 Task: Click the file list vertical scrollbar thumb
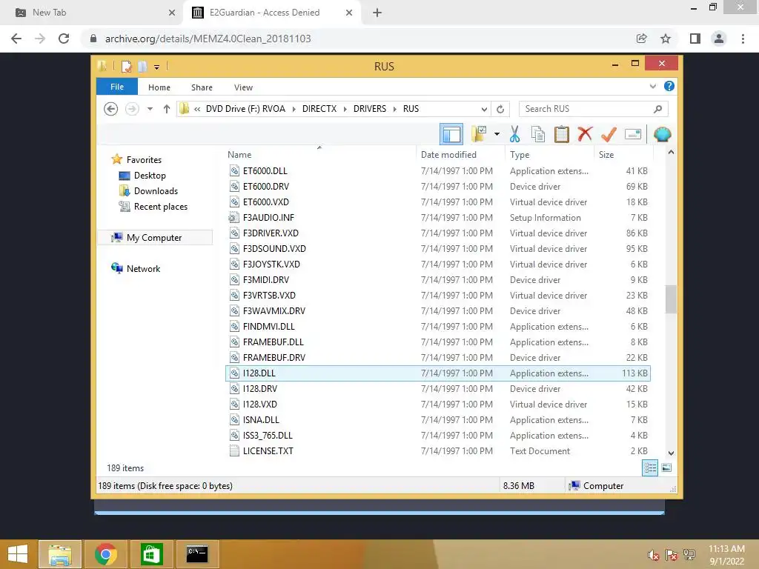tap(671, 299)
